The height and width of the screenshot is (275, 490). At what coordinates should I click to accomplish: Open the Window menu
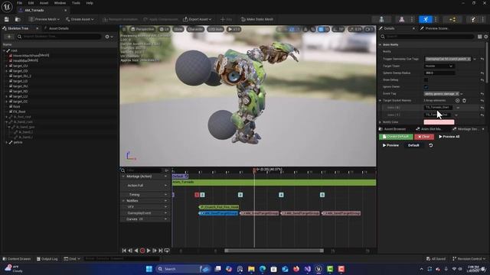pyautogui.click(x=60, y=3)
